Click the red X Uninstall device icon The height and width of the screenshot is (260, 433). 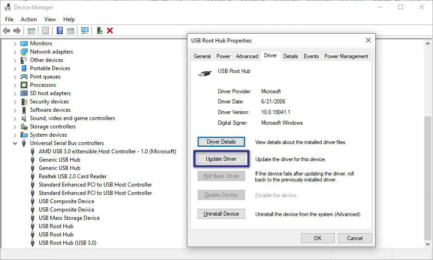click(110, 30)
